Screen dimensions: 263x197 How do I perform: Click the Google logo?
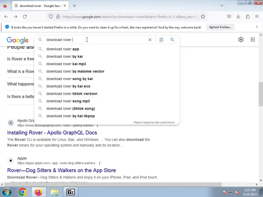tap(18, 40)
